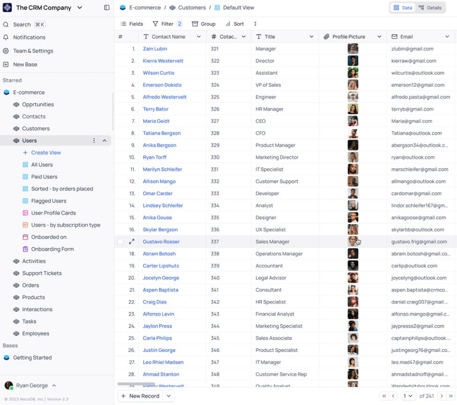Go to previous page icon
Image resolution: width=457 pixels, height=405 pixels.
(393, 396)
